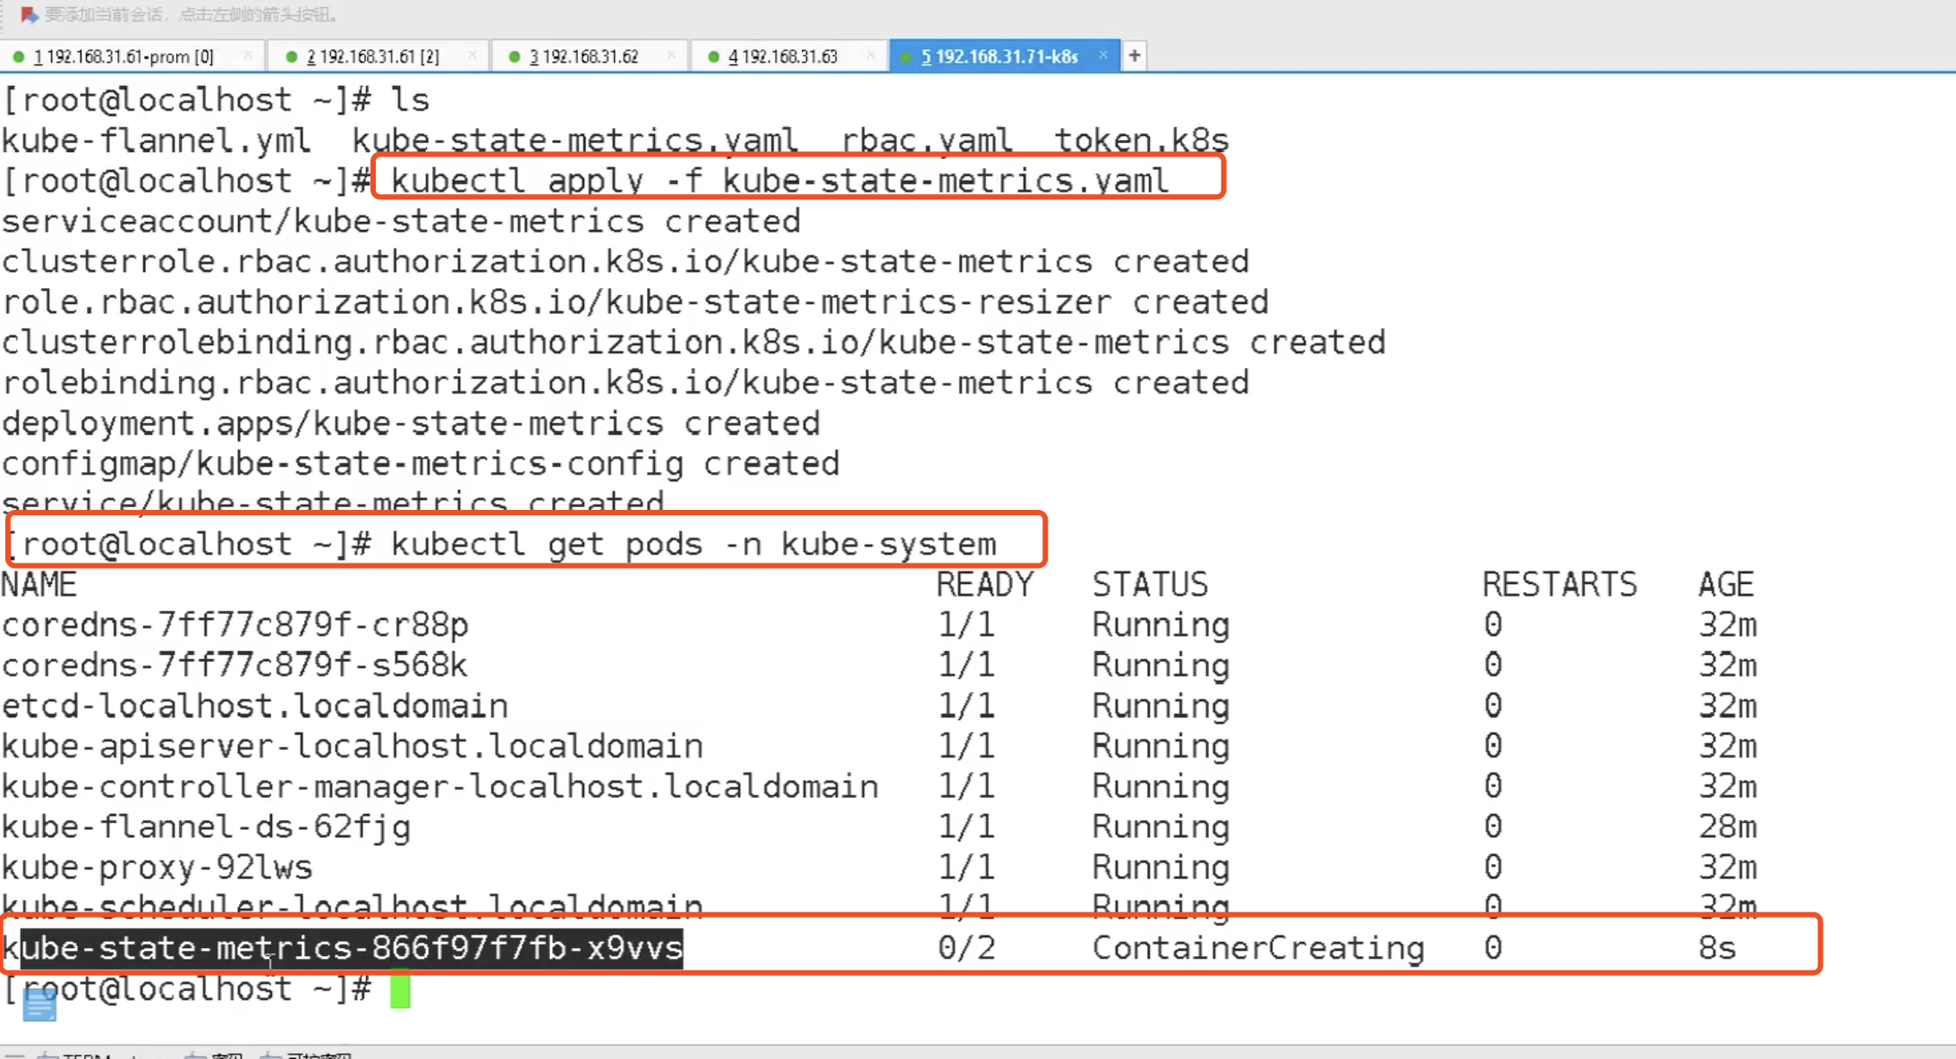Image resolution: width=1956 pixels, height=1059 pixels.
Task: Close the 192.168.31.61-prom [0] tab
Action: pyautogui.click(x=248, y=56)
